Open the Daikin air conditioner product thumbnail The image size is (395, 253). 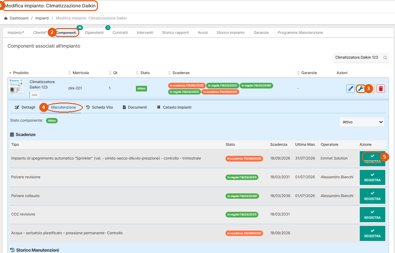coord(16,86)
